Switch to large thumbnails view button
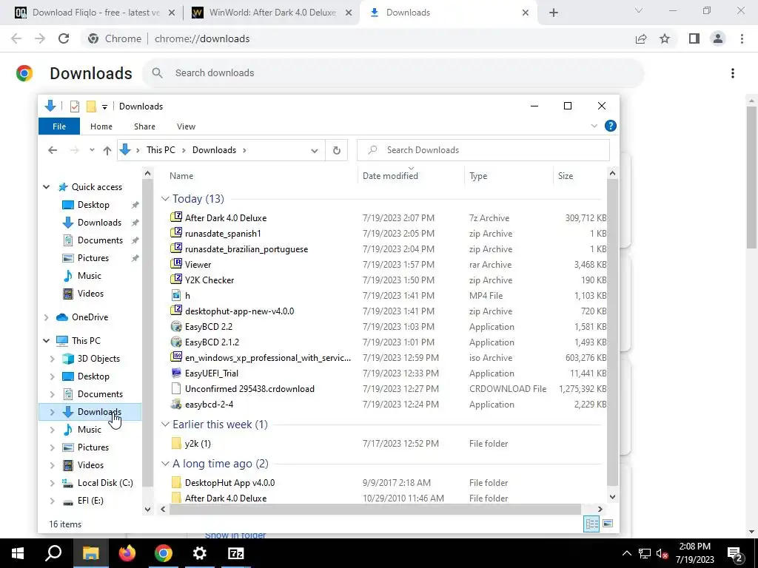758x568 pixels. [x=608, y=524]
